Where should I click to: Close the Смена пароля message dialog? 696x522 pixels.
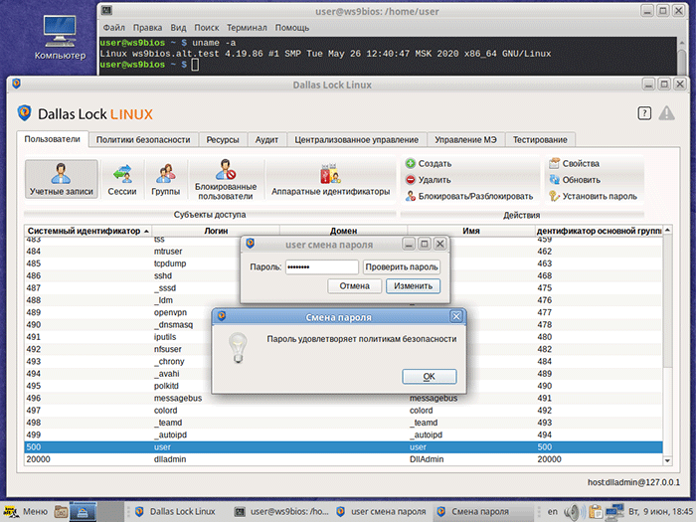click(455, 316)
